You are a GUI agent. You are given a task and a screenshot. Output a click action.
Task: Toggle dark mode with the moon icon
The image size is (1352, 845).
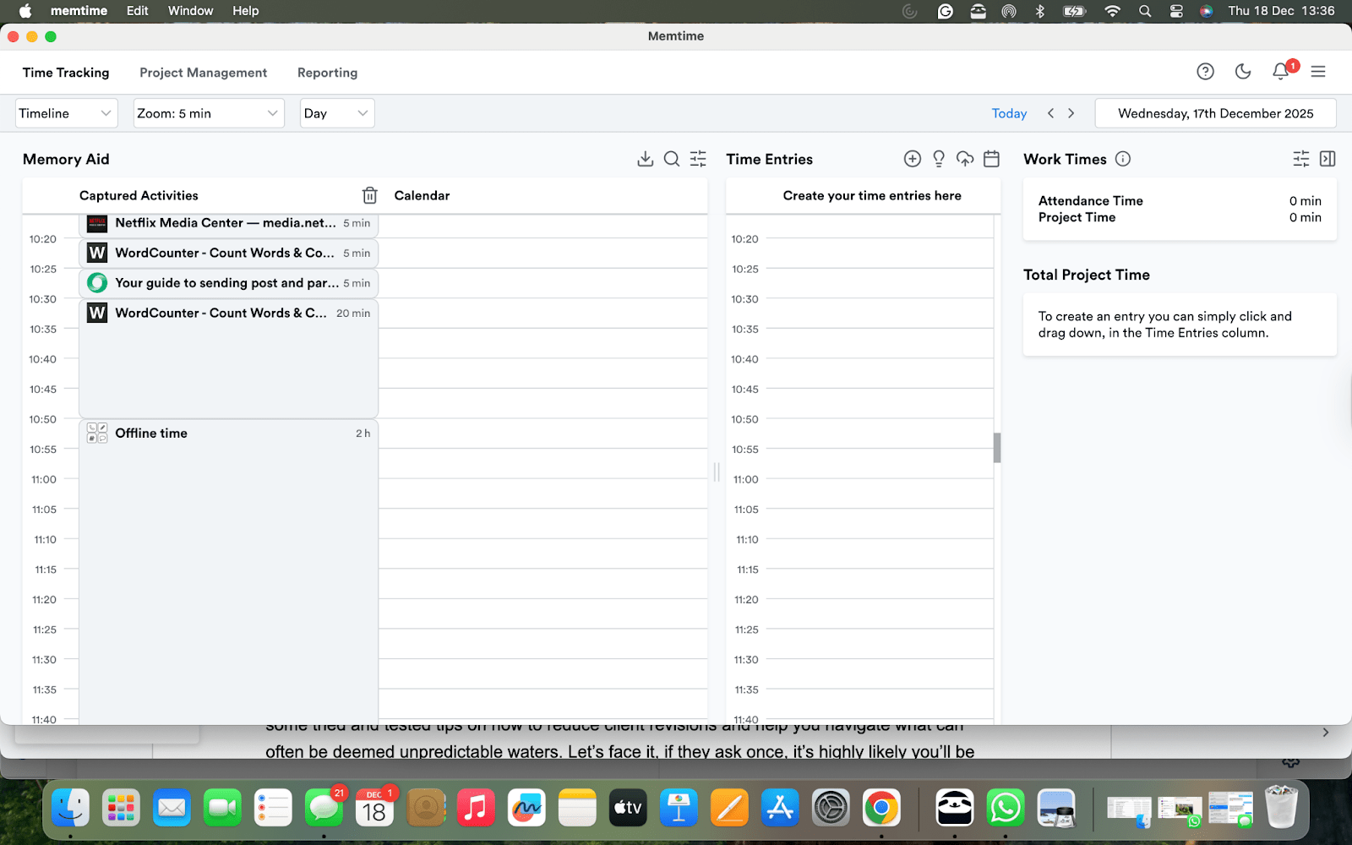pyautogui.click(x=1242, y=72)
